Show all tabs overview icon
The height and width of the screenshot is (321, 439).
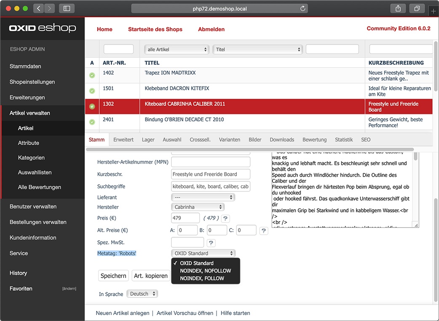(x=417, y=8)
